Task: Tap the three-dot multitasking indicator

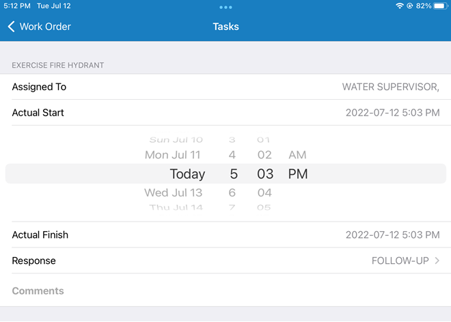Action: pyautogui.click(x=225, y=7)
